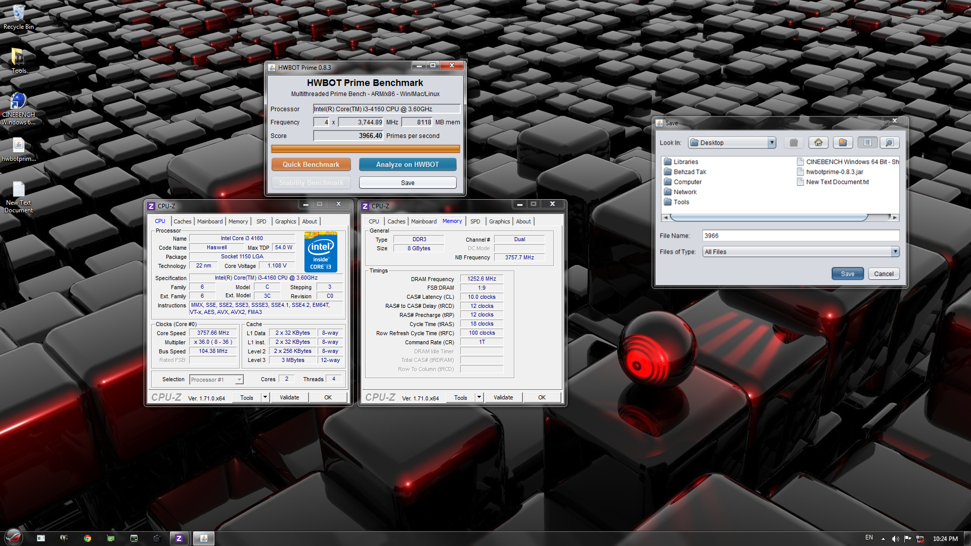Confirm Save in the Save dialog
This screenshot has height=546, width=971.
click(848, 274)
